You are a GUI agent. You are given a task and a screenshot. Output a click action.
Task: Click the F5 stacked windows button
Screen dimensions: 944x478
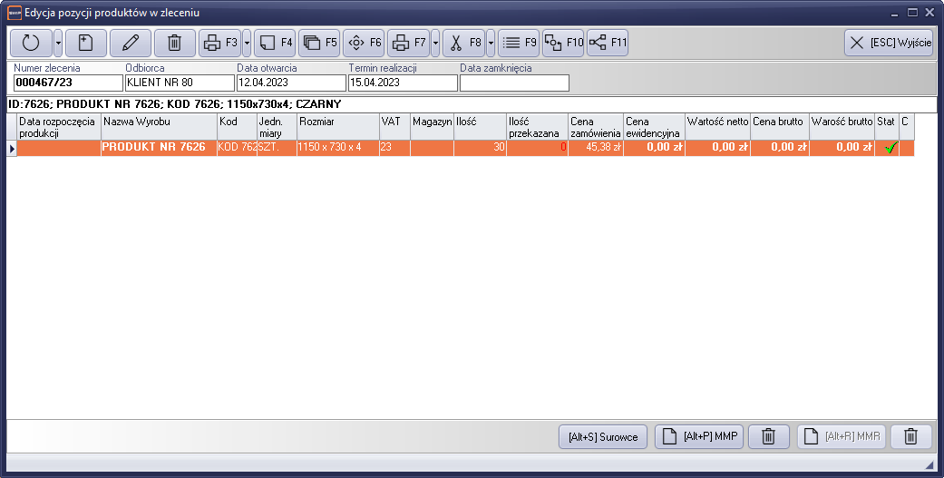[319, 43]
